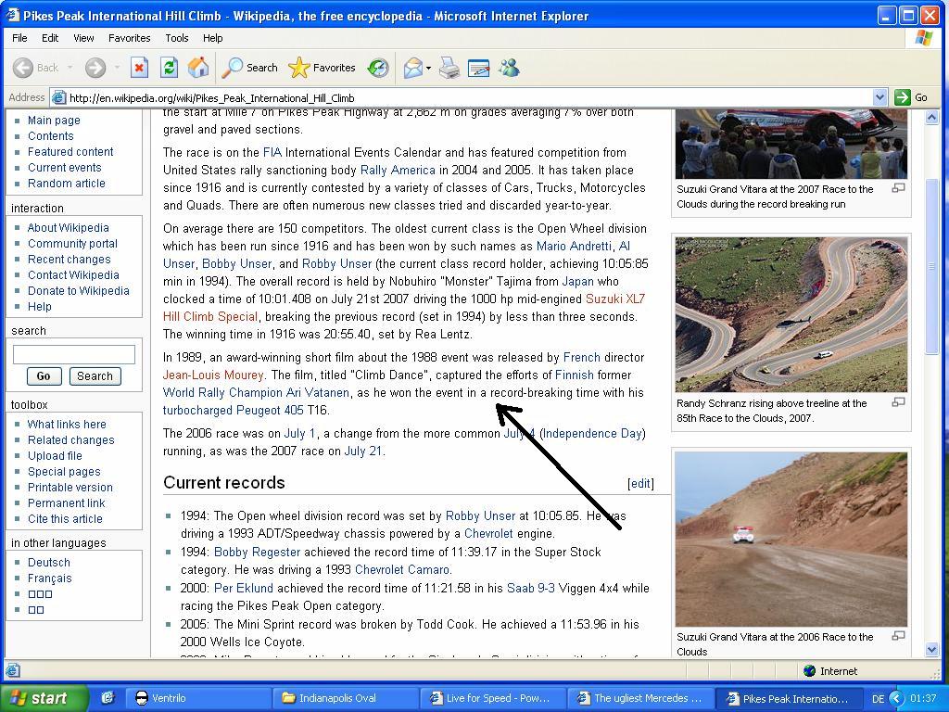Open the Random article link
This screenshot has height=712, width=949.
point(67,183)
